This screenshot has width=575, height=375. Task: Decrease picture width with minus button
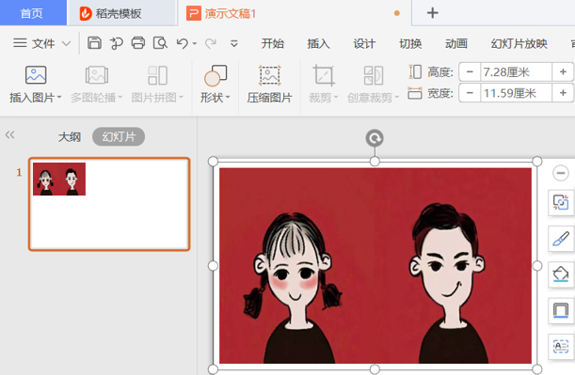(x=470, y=93)
